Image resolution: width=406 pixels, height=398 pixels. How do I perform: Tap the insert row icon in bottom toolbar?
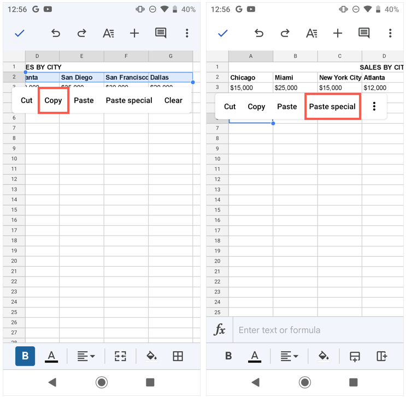[x=355, y=356]
